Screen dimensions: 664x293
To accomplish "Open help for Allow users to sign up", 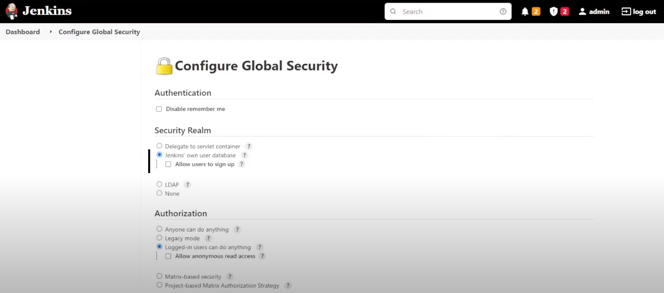I will [x=241, y=164].
